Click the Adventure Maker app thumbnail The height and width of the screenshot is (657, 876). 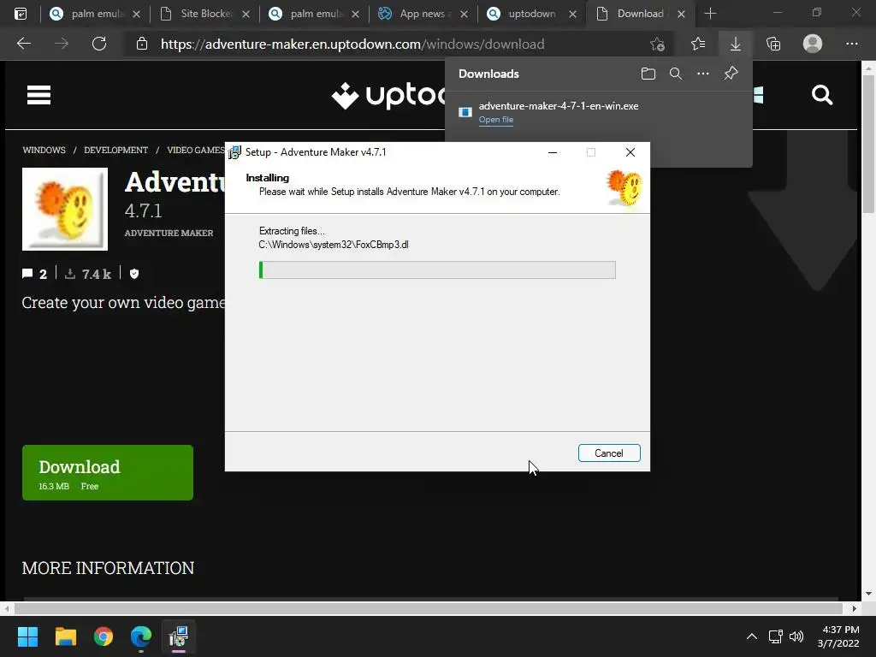(65, 209)
